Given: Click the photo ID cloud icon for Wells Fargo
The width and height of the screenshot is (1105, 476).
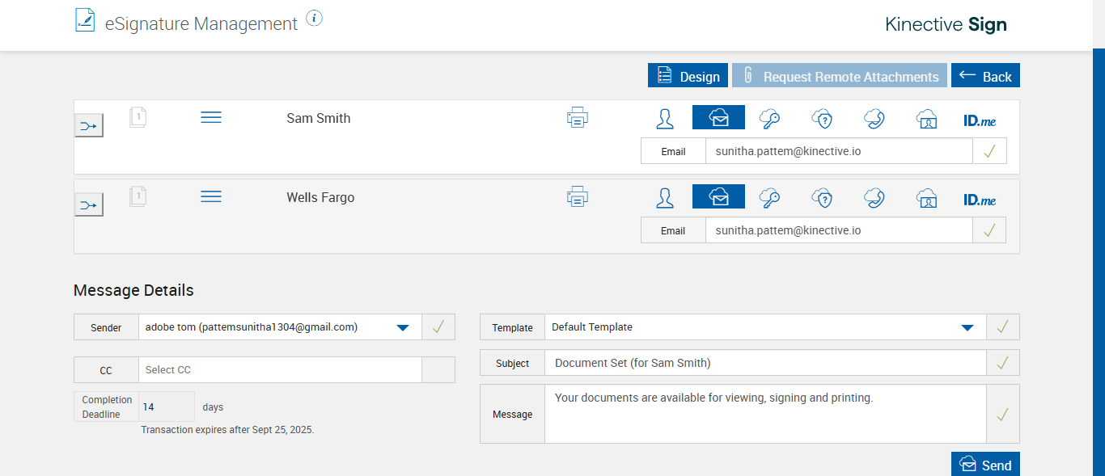Looking at the screenshot, I should point(926,198).
